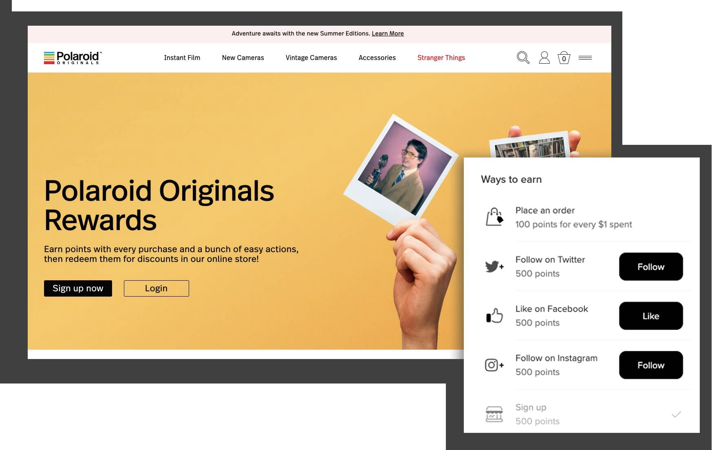712x450 pixels.
Task: Click the Twitter bird icon
Action: (494, 266)
